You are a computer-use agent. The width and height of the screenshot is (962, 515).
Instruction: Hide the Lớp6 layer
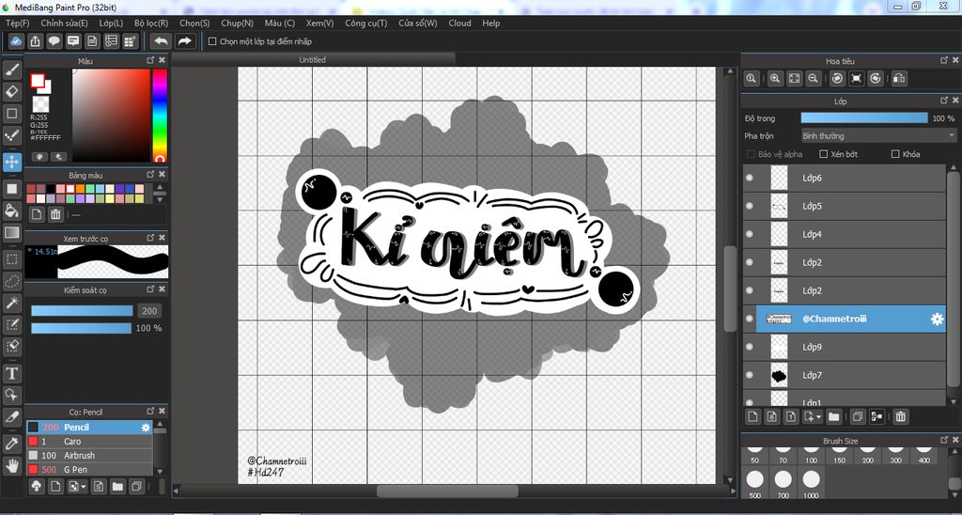749,178
